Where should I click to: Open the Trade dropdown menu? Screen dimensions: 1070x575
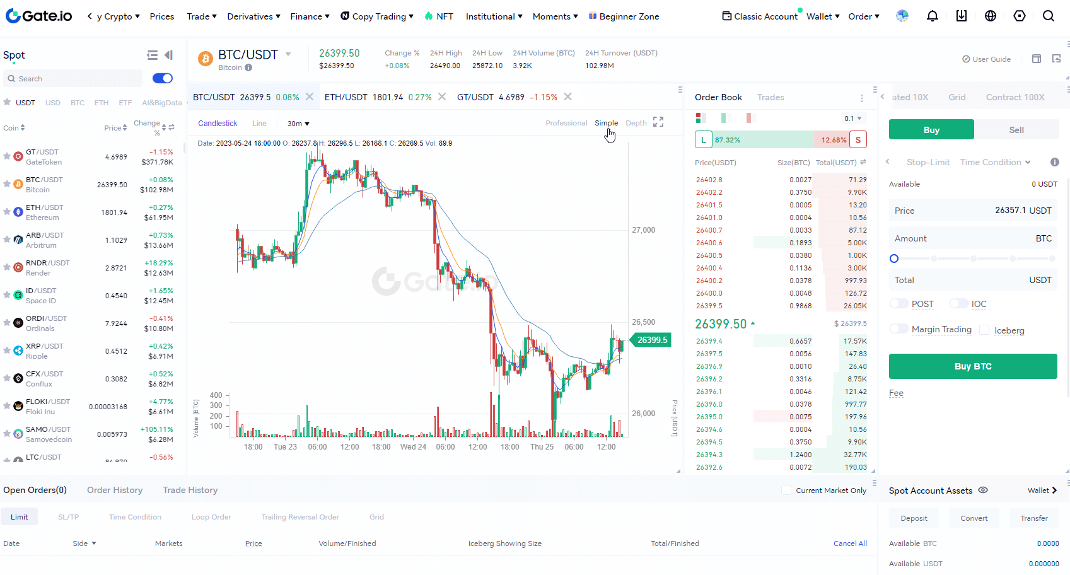(x=202, y=16)
